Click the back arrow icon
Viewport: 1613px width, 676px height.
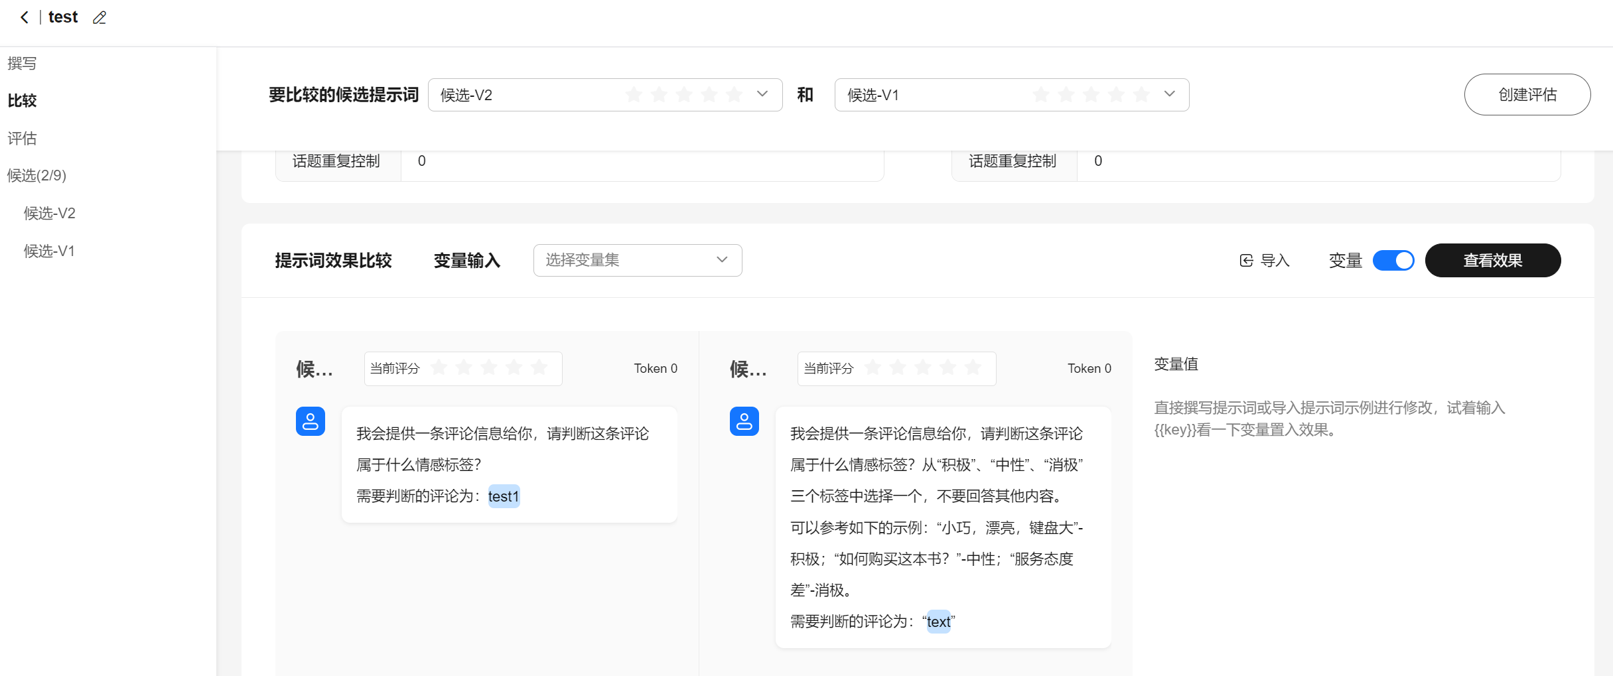pos(25,17)
